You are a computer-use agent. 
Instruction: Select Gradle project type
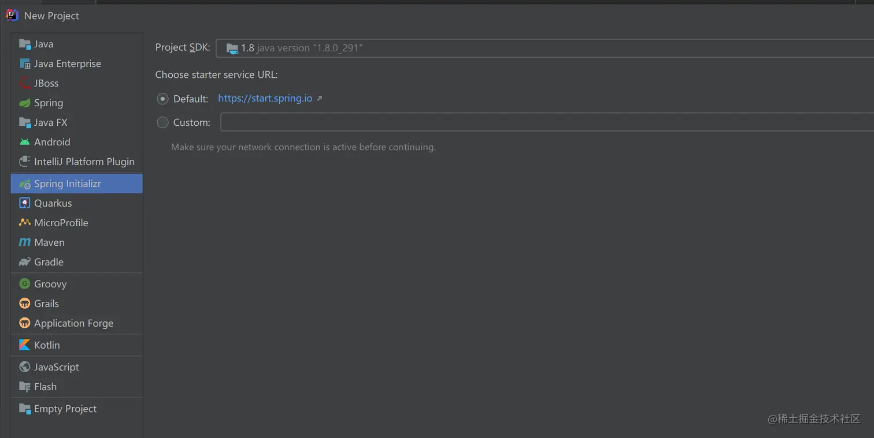click(76, 262)
